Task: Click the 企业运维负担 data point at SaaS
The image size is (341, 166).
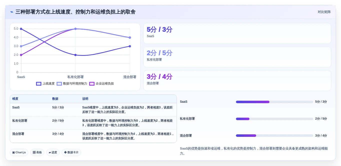Action: tap(21, 55)
